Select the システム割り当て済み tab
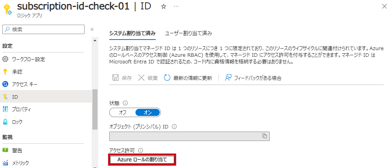This screenshot has width=388, height=168. [x=132, y=33]
